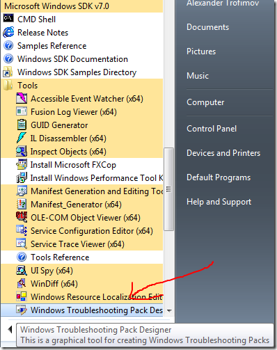
Task: Click the IL Disassembler lightning icon
Action: 22,138
